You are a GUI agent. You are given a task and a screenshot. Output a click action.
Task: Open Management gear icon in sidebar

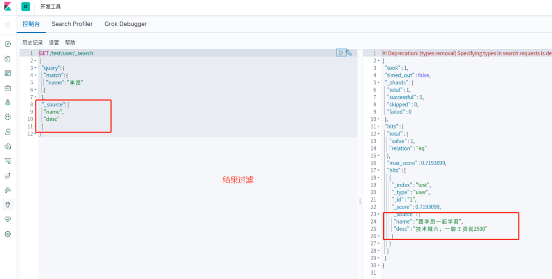tap(8, 234)
